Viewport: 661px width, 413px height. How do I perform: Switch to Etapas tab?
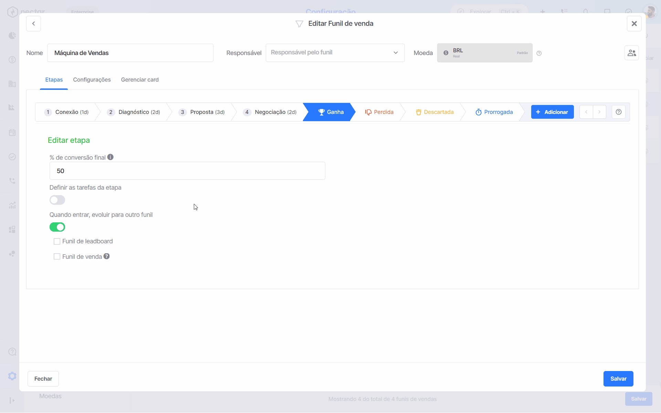pyautogui.click(x=54, y=80)
